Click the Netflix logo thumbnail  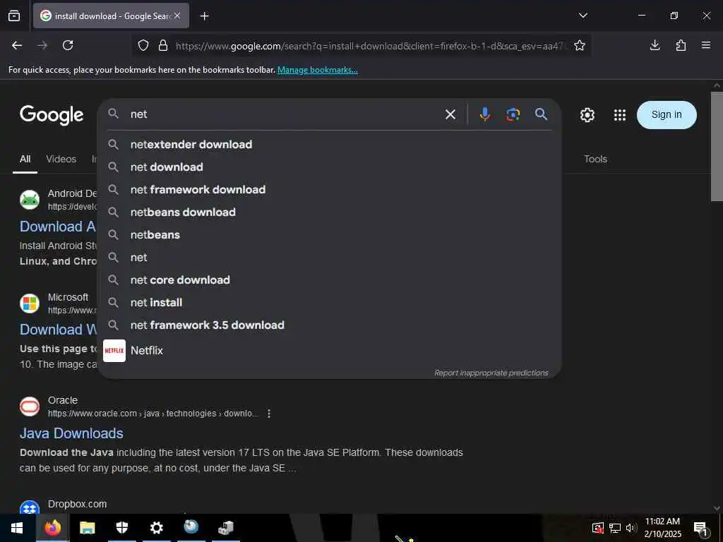[114, 351]
